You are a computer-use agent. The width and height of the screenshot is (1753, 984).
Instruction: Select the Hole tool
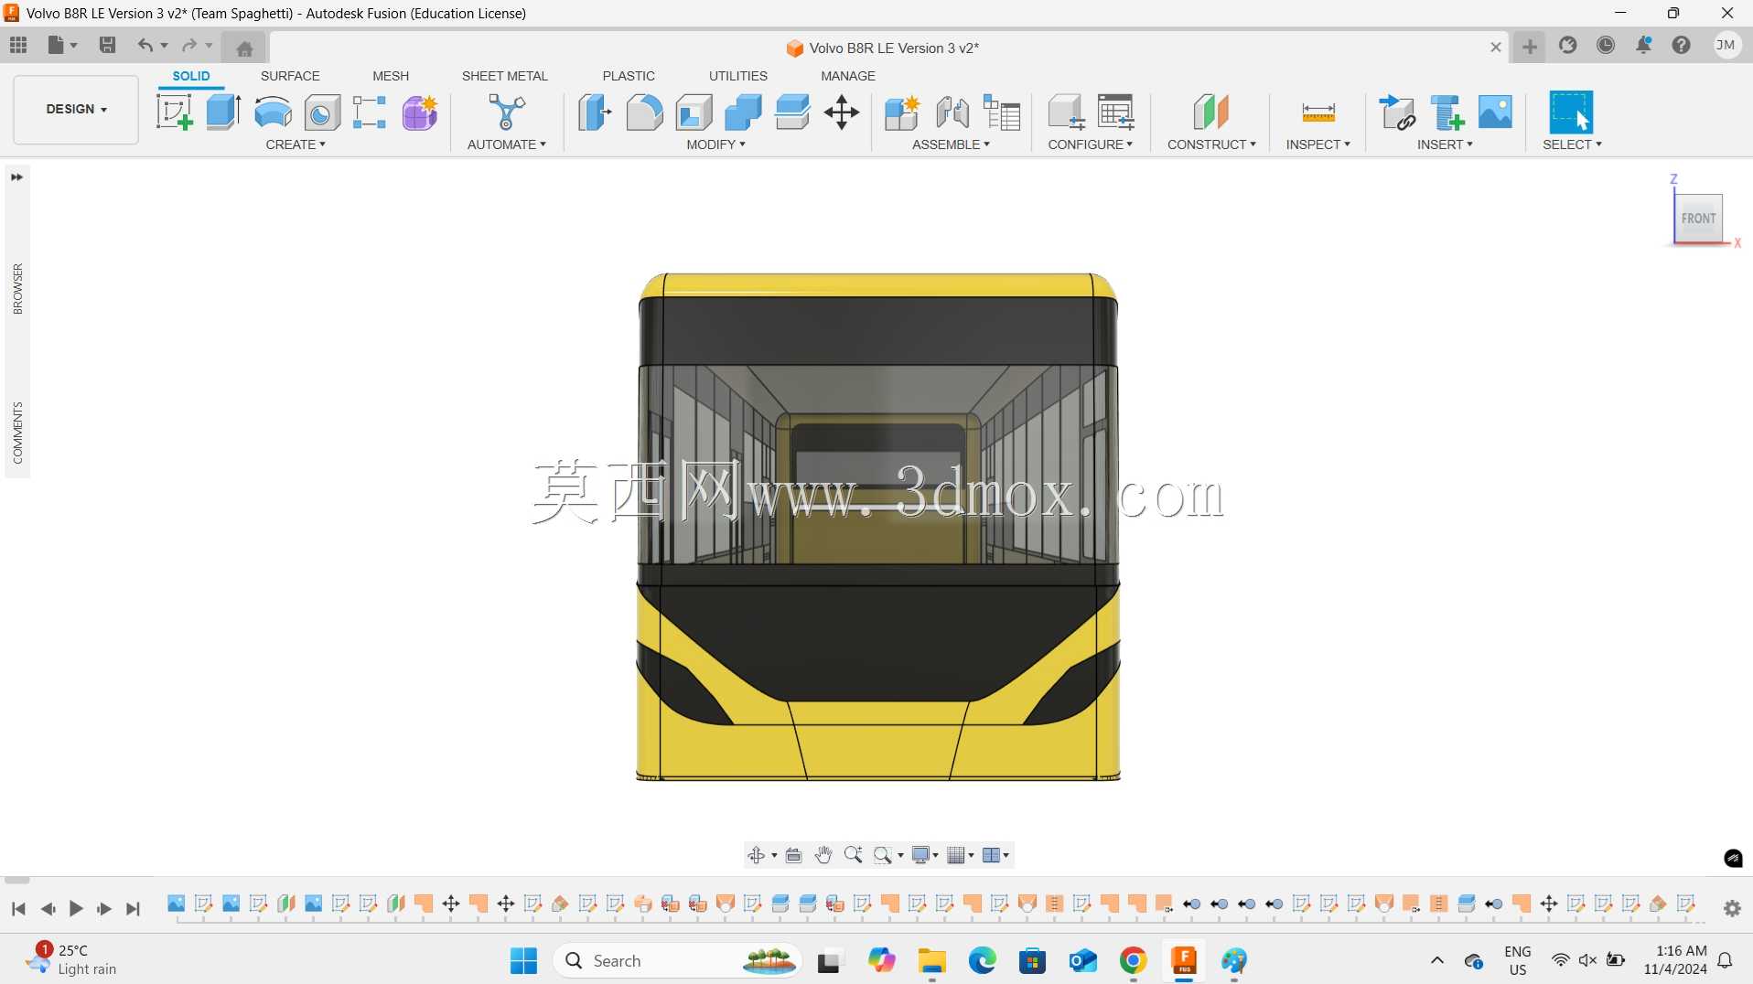(x=322, y=112)
